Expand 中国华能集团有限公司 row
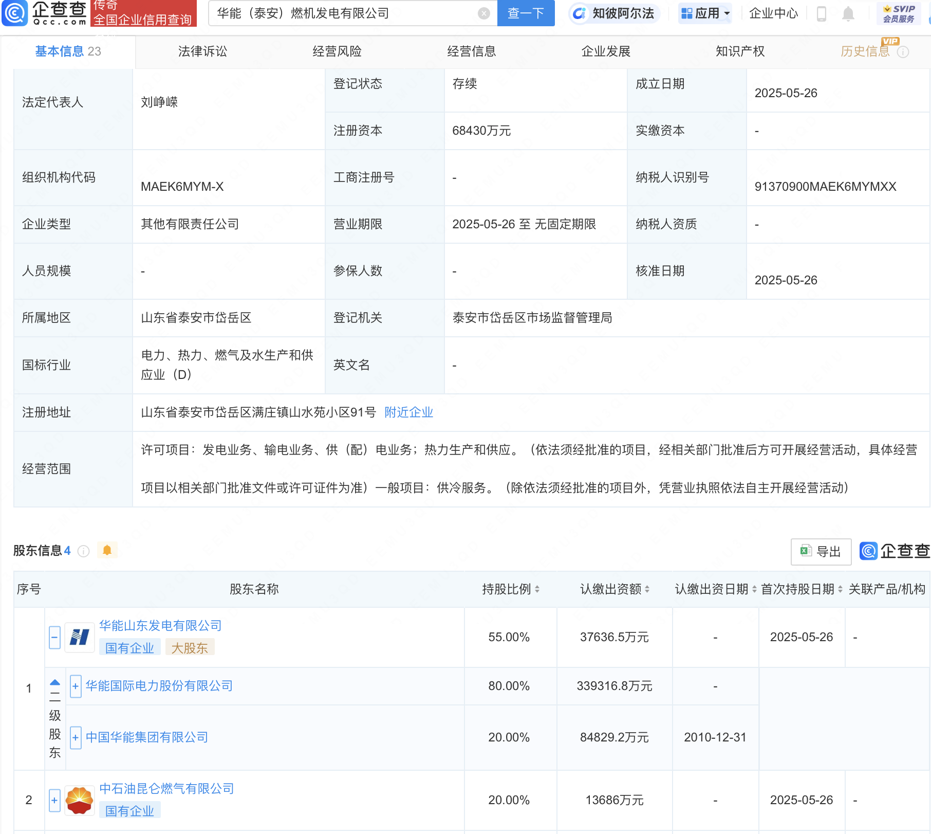The height and width of the screenshot is (834, 931). pyautogui.click(x=76, y=738)
